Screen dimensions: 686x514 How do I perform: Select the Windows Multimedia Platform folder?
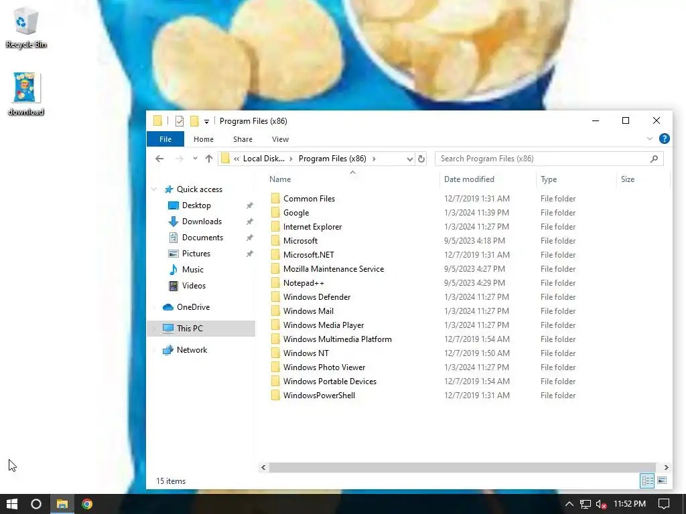[338, 339]
